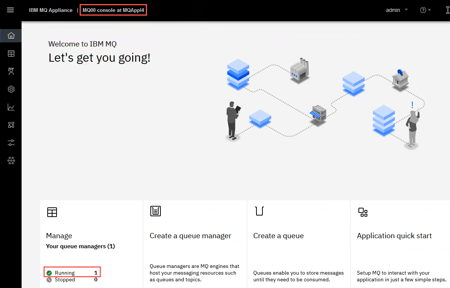Viewport: 450px width, 288px height.
Task: Open the Create a queue manager tile
Action: pyautogui.click(x=195, y=244)
